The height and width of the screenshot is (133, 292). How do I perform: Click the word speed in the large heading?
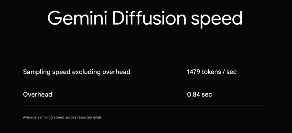(217, 20)
